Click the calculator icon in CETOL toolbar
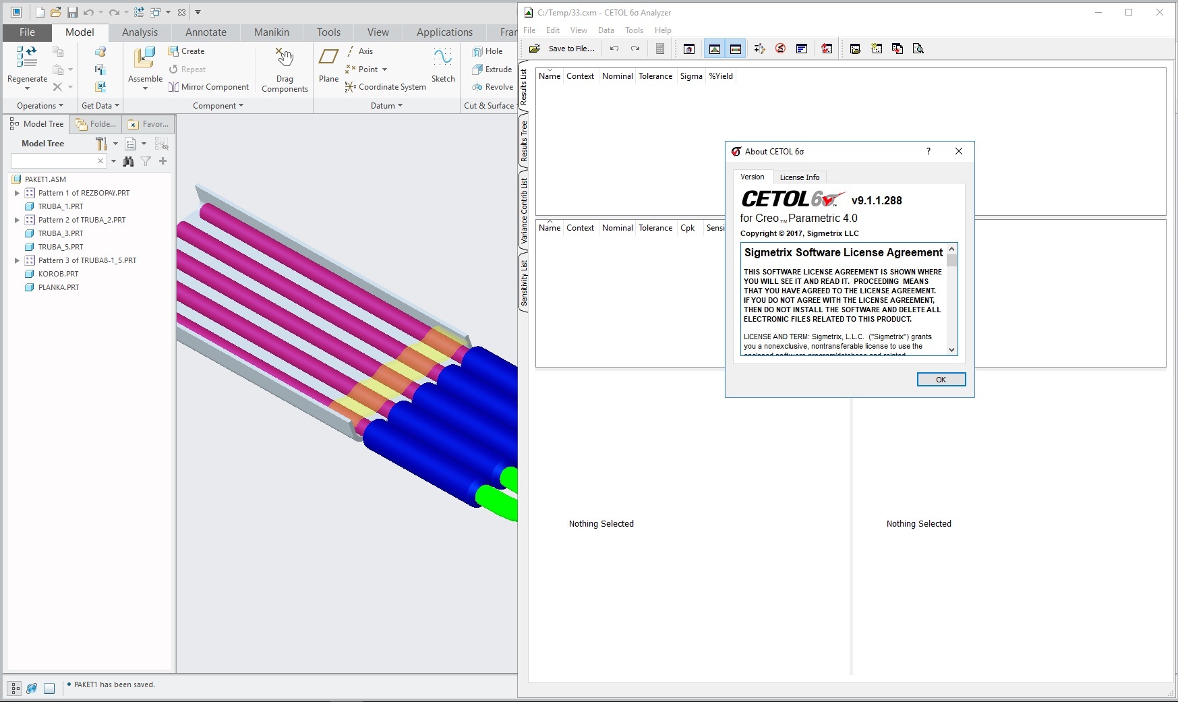 coord(660,49)
